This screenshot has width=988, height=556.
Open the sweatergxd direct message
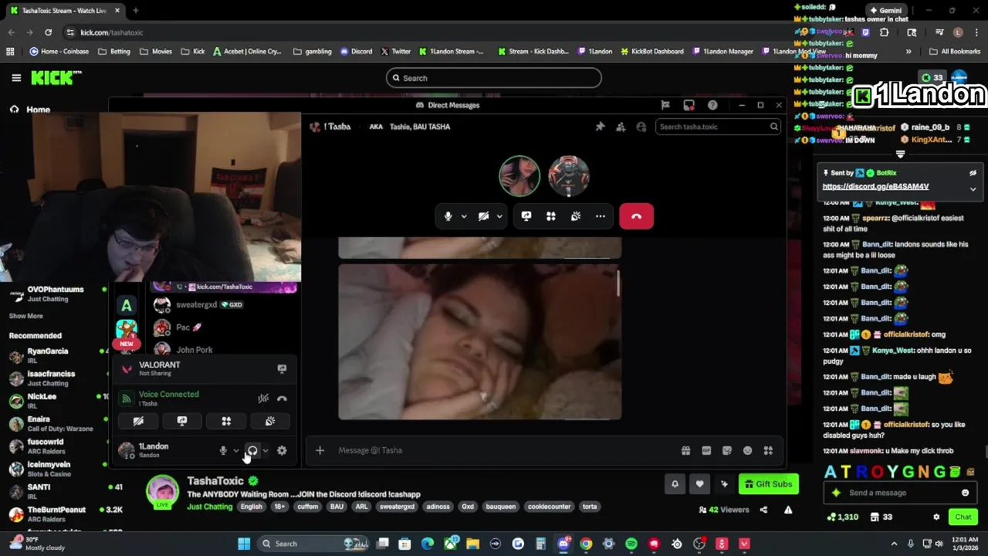224,305
